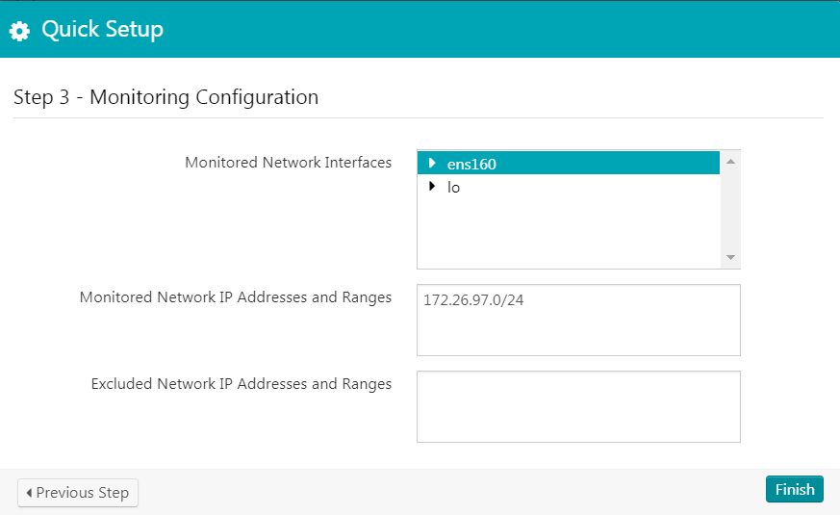Image resolution: width=840 pixels, height=515 pixels.
Task: Click the Monitored Network IP Addresses label
Action: pyautogui.click(x=236, y=297)
